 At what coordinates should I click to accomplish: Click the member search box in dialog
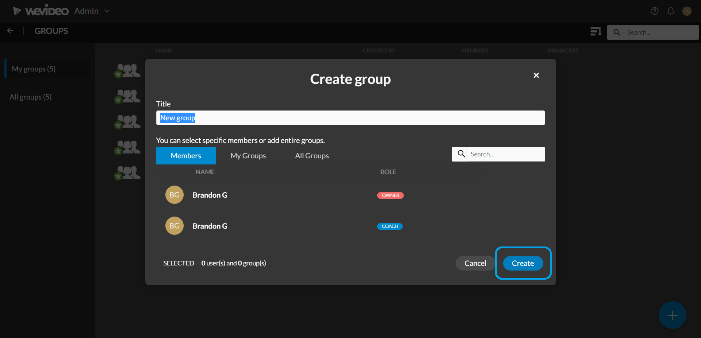click(x=506, y=154)
